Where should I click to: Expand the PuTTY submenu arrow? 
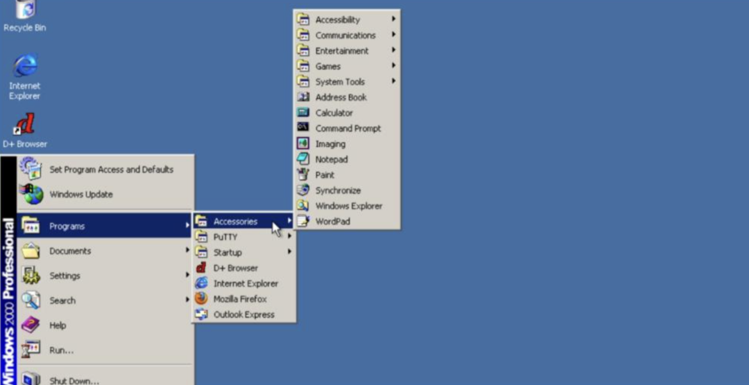(289, 236)
